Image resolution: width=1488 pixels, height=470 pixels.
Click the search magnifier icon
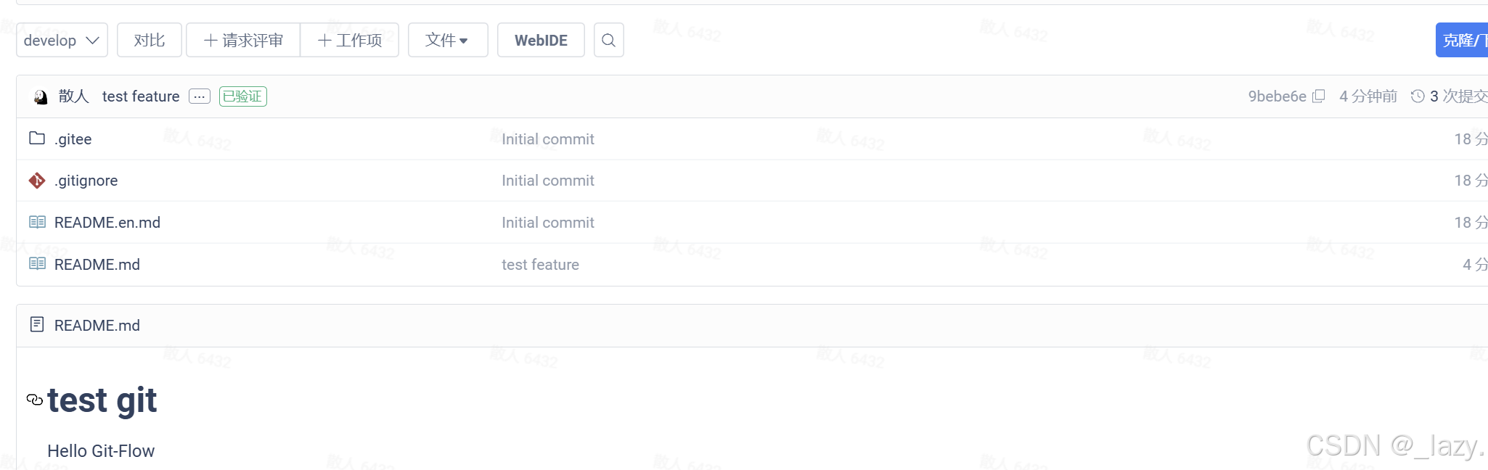(608, 40)
